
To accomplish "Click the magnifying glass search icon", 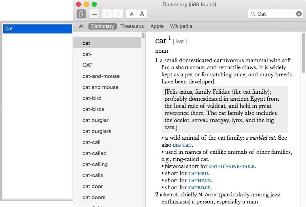I will coord(253,14).
